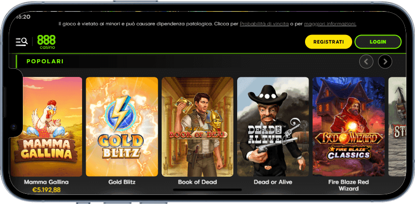Click the Fire Blaze Red Wizard caption
Screen dimensions: 415x204
click(x=349, y=185)
